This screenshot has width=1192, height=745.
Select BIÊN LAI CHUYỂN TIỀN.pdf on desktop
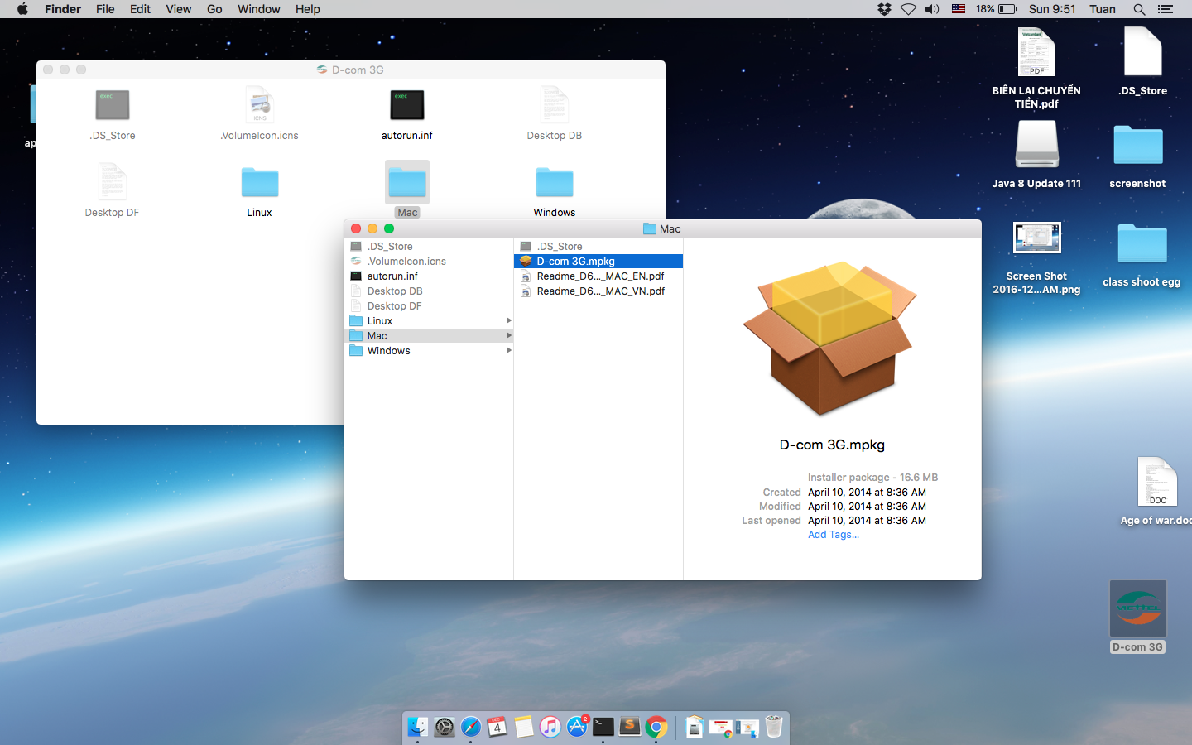(1036, 52)
